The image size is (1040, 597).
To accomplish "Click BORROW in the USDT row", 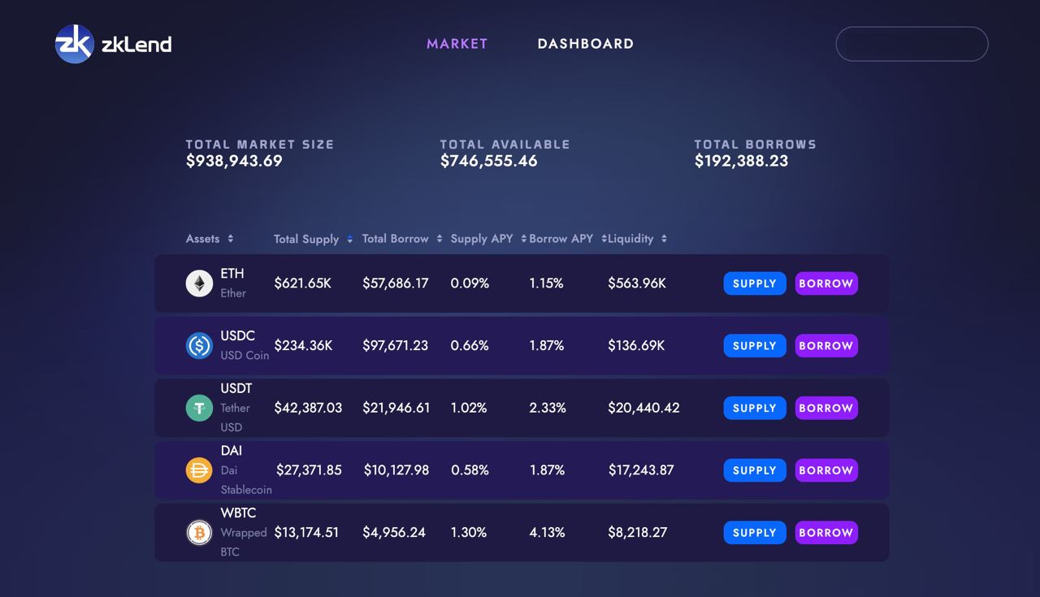I will point(826,408).
